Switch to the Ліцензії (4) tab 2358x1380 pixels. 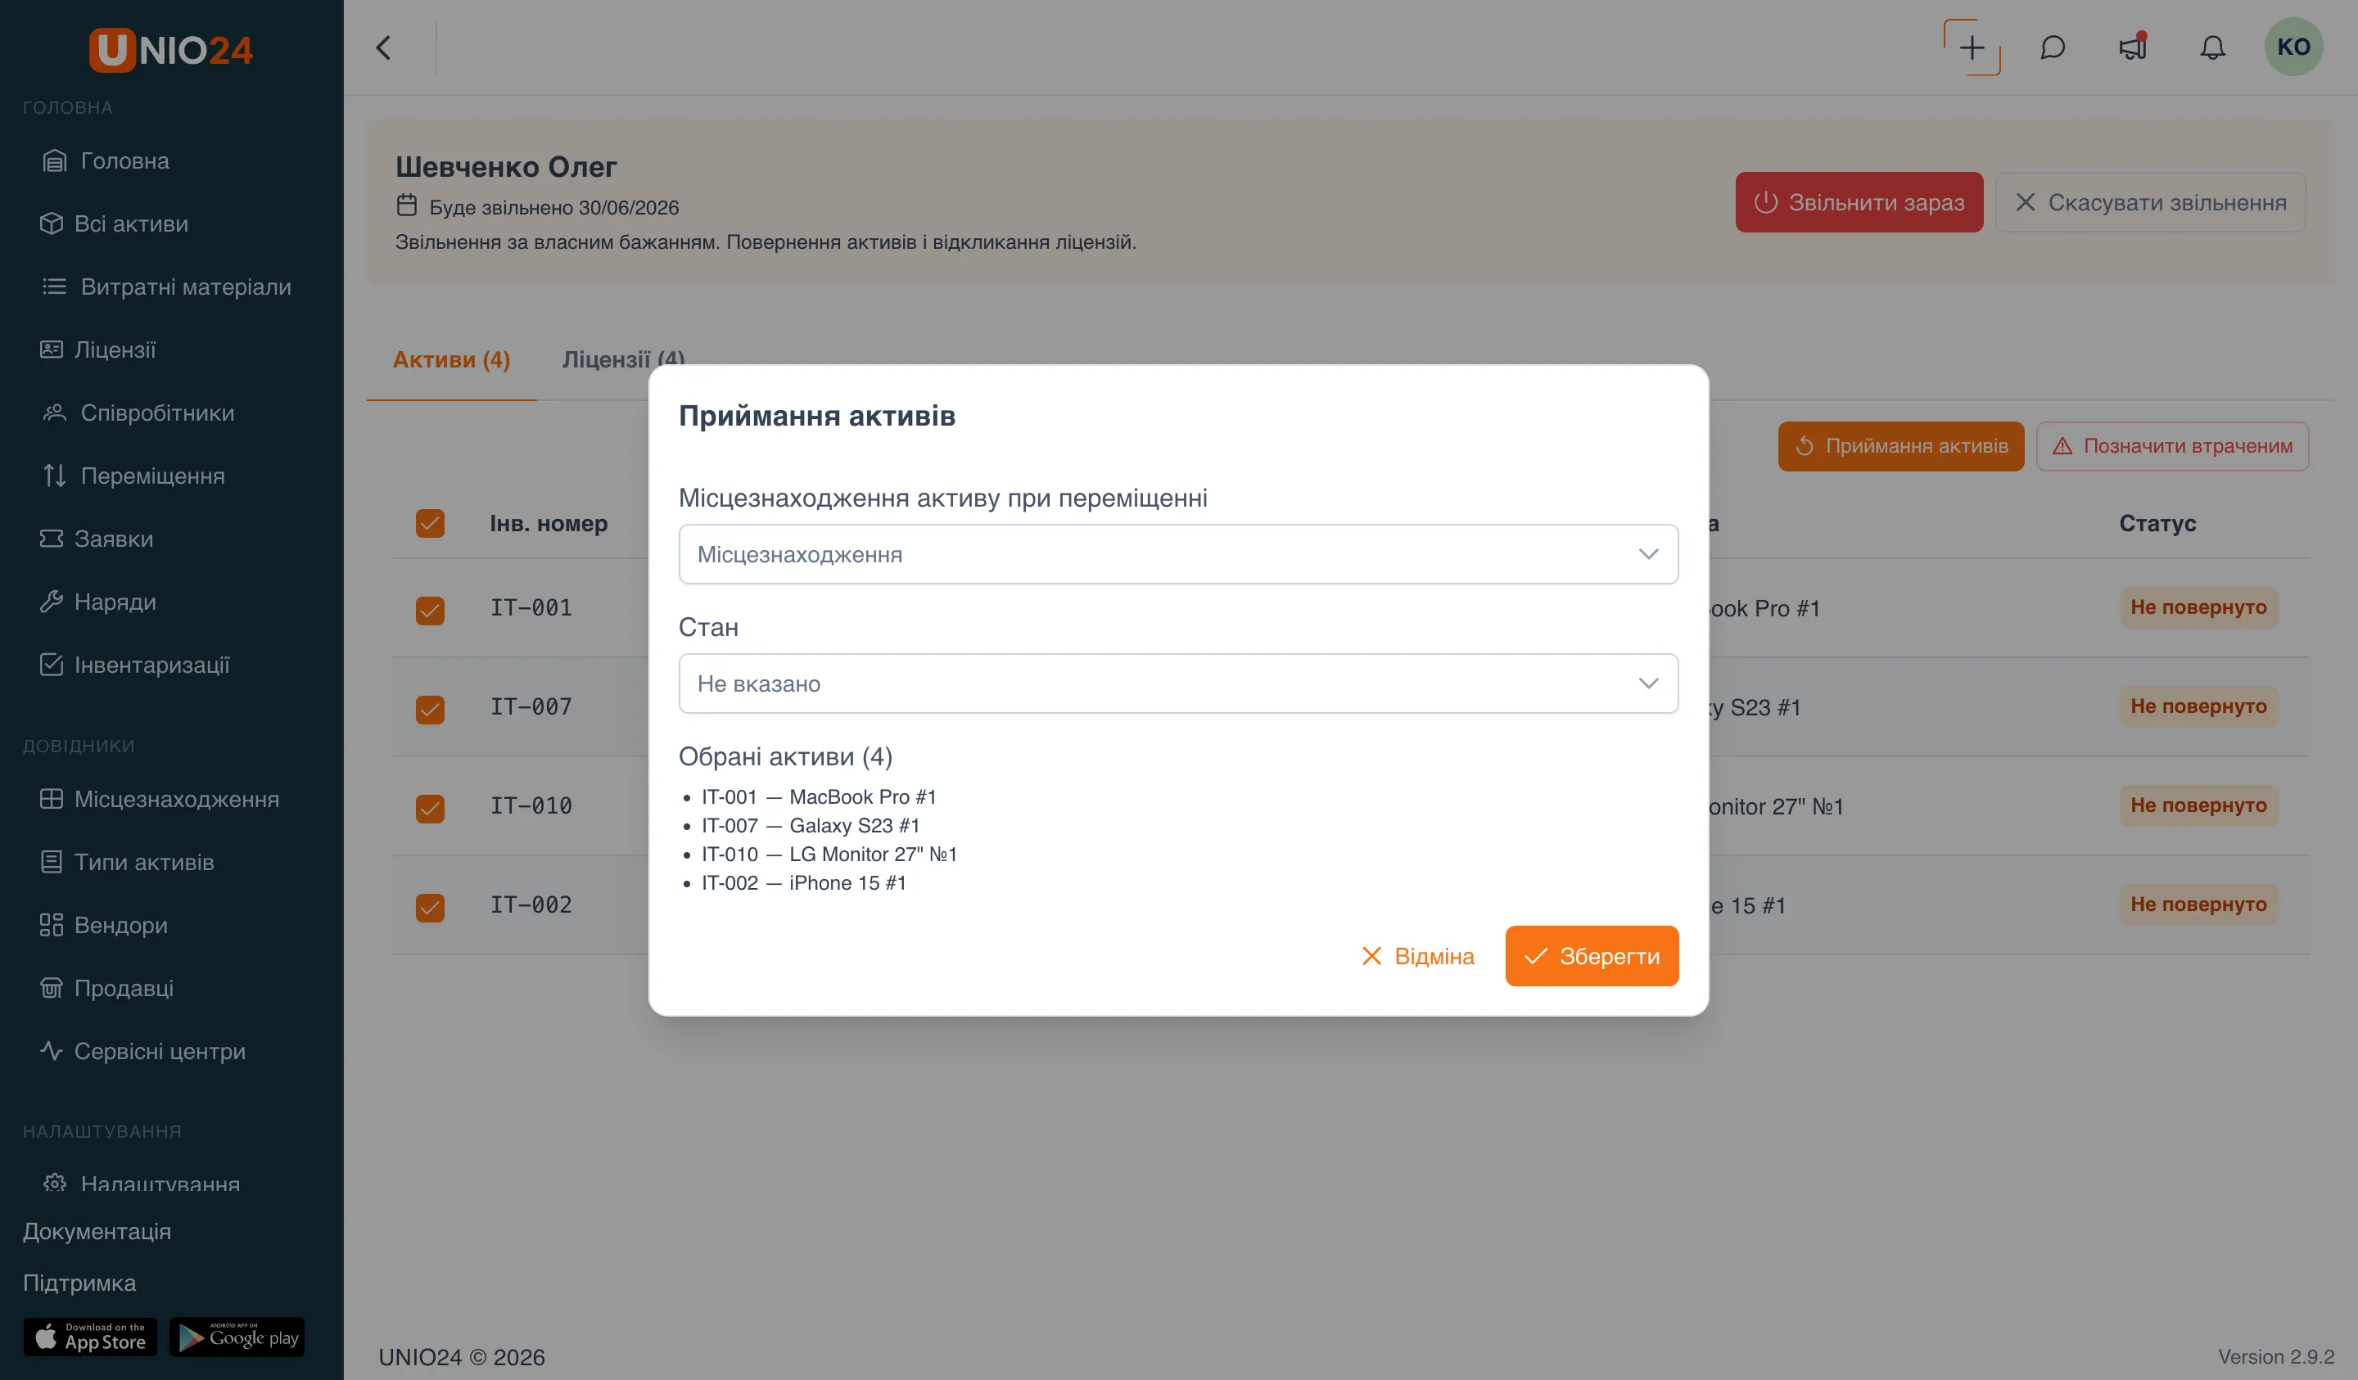[x=623, y=359]
